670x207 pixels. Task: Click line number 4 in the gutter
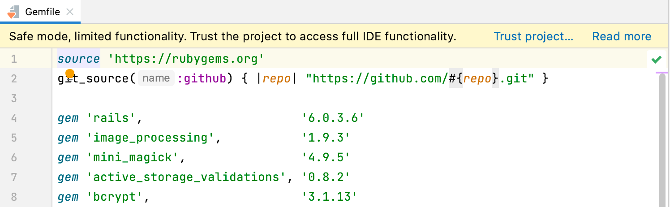click(x=13, y=118)
